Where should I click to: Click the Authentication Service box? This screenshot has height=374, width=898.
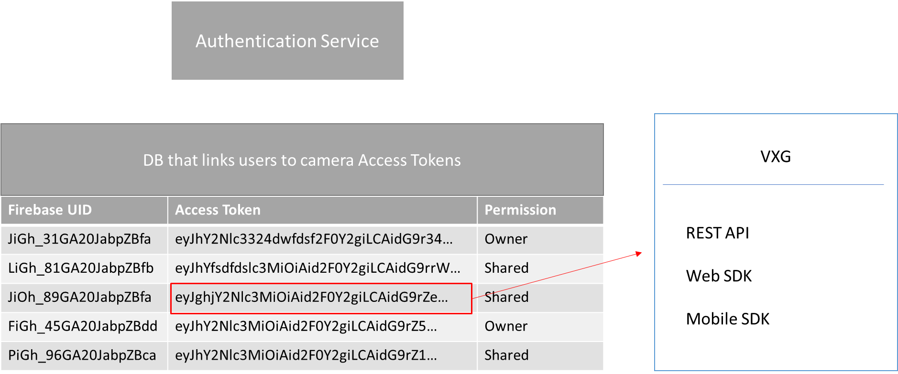coord(287,41)
